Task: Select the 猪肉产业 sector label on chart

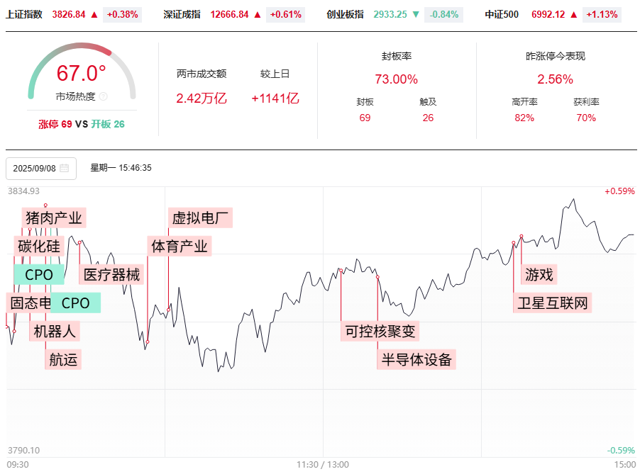Action: [x=54, y=218]
